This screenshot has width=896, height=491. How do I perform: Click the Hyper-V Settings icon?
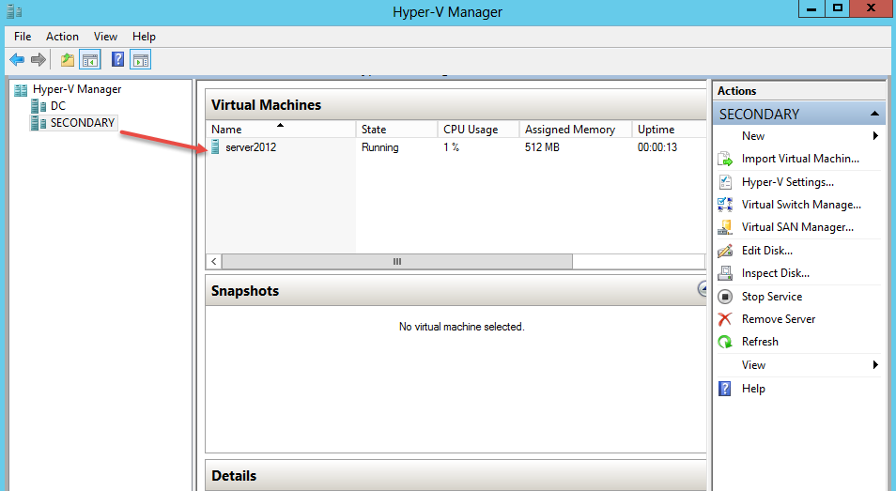[x=725, y=182]
